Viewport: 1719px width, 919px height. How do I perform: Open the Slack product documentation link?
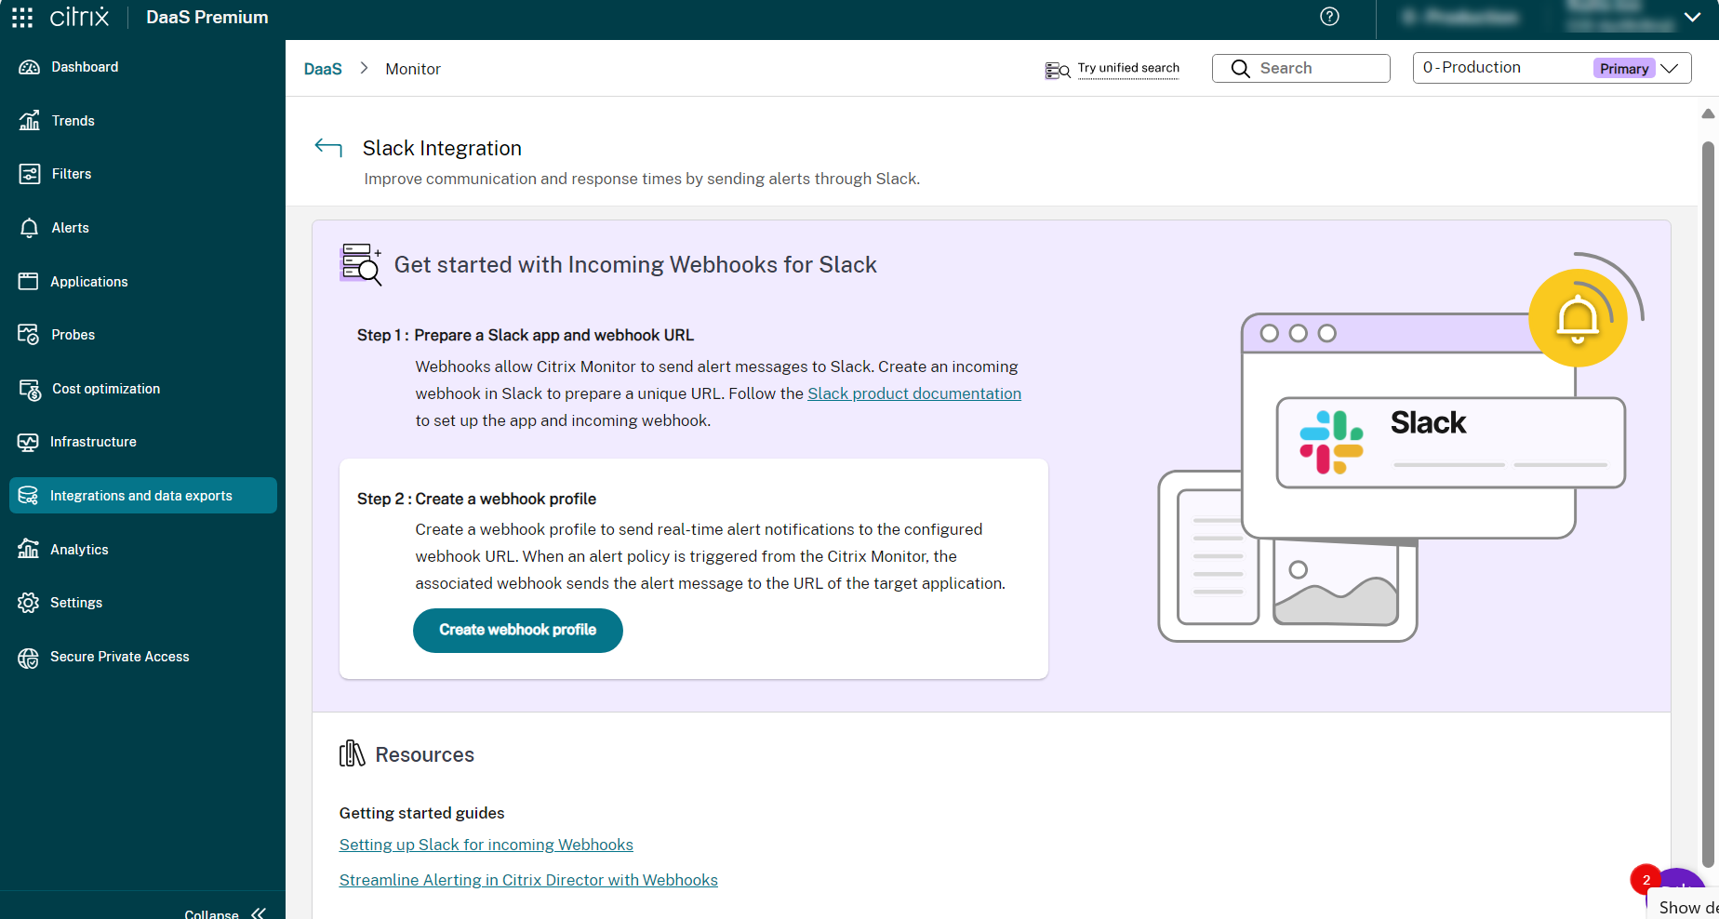point(913,393)
